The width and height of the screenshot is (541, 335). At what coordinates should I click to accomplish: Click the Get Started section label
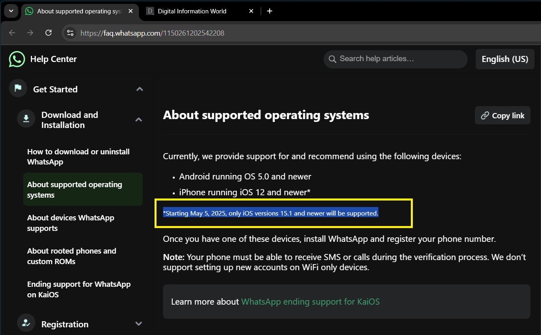(55, 90)
